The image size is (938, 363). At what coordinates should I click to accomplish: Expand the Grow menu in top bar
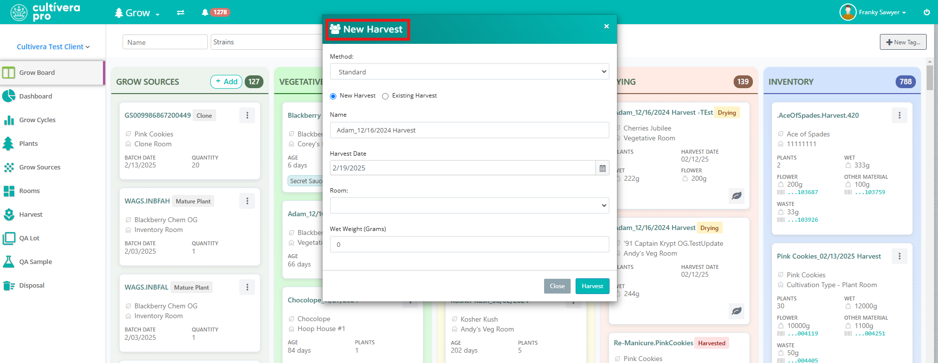[x=137, y=13]
